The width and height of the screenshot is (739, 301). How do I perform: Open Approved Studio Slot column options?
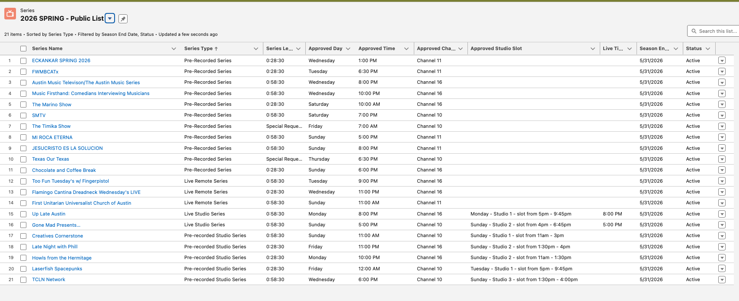(592, 49)
